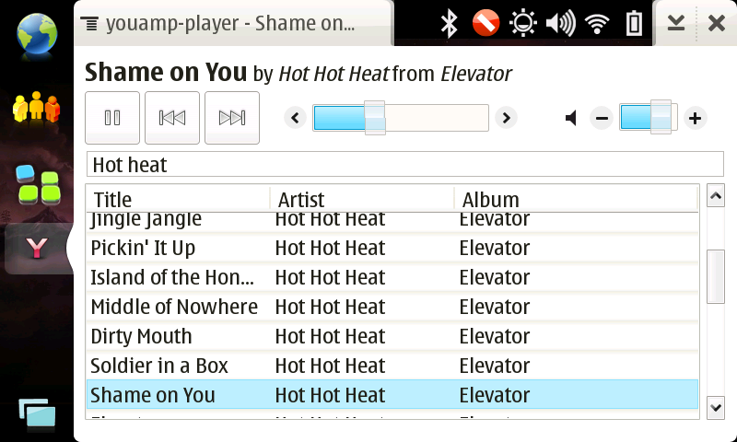Decrease volume with the minus button
This screenshot has width=737, height=442.
coord(602,118)
